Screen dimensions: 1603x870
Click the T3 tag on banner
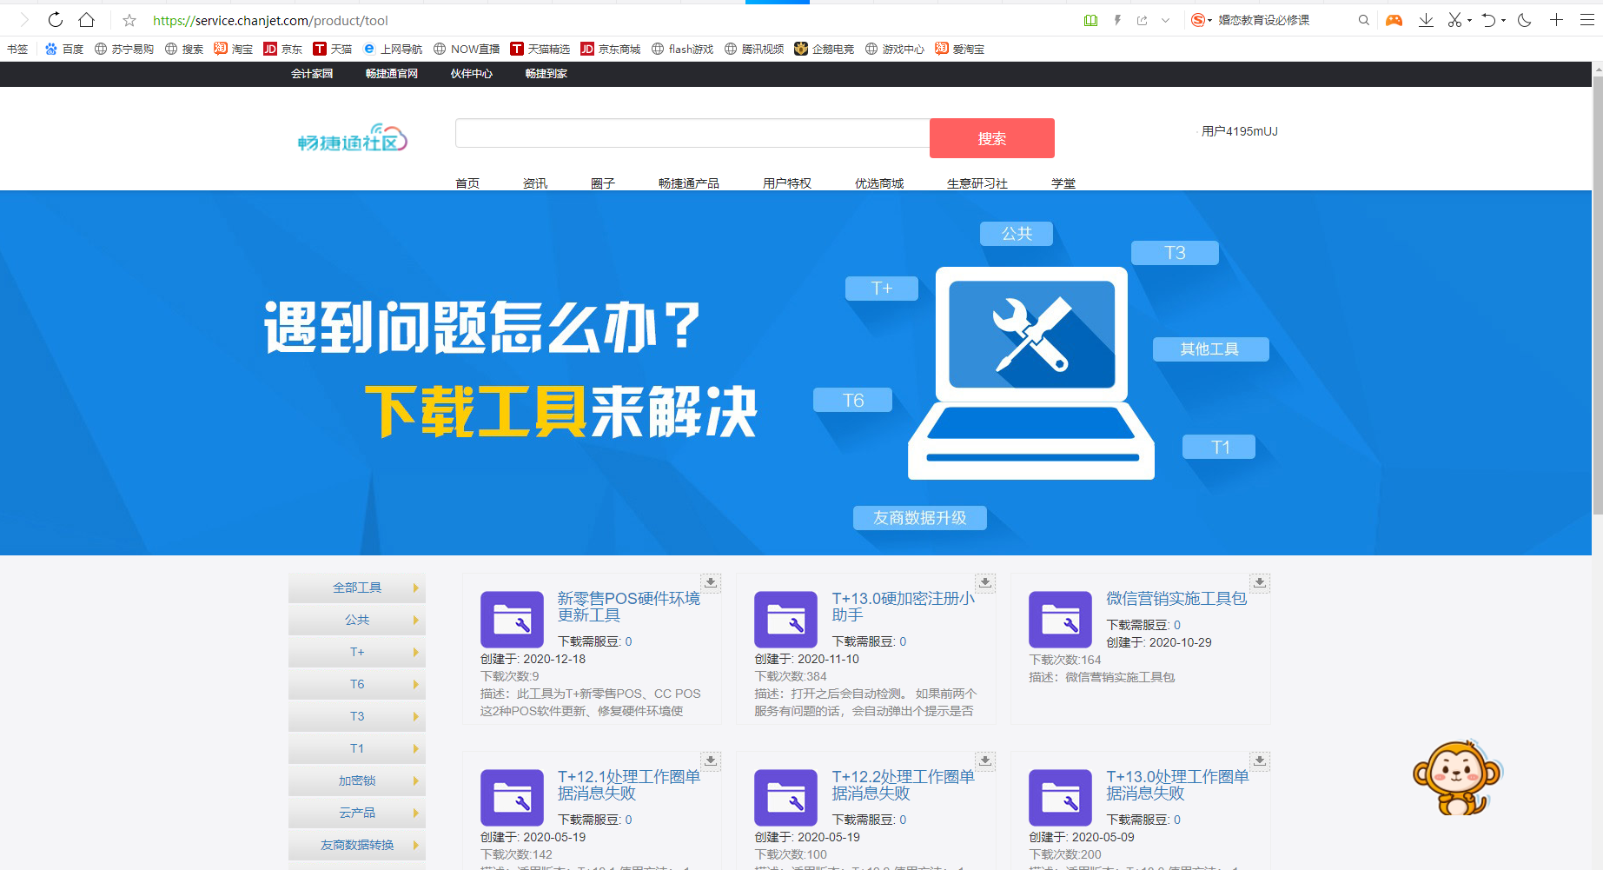[1175, 253]
